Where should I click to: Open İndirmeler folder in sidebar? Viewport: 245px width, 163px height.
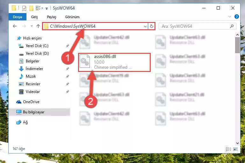point(34,69)
